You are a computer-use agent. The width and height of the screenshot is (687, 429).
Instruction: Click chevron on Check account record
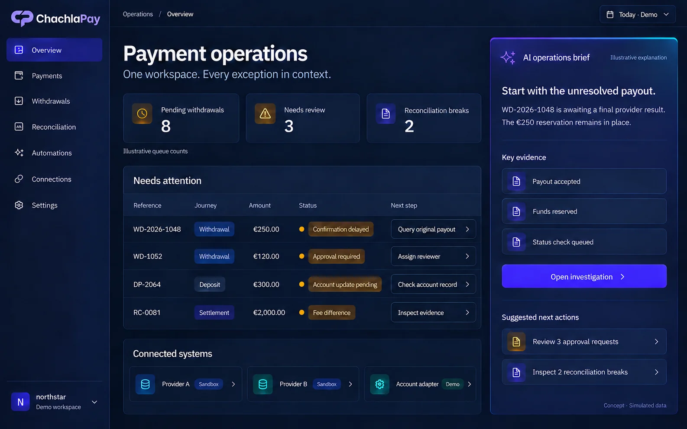click(467, 285)
